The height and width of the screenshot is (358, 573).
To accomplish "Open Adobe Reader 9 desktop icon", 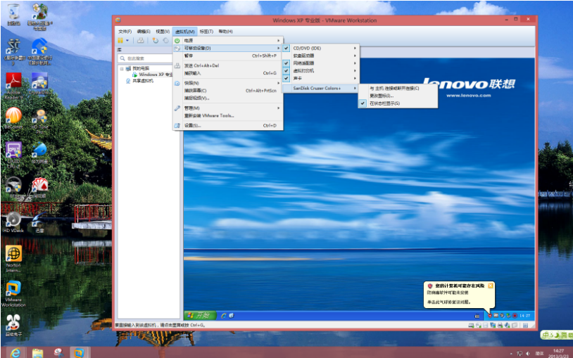I will pyautogui.click(x=13, y=87).
